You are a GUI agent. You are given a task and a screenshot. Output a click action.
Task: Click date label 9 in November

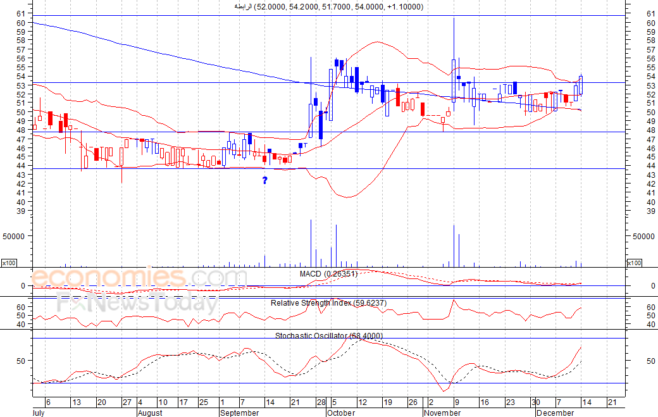[x=457, y=402]
